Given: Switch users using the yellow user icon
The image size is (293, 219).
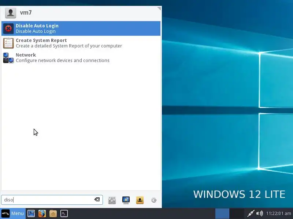Looking at the screenshot, I should click(140, 200).
